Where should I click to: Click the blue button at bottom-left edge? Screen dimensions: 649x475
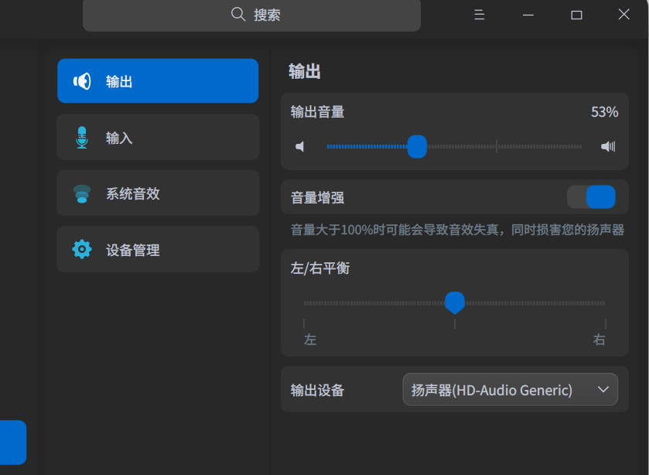[x=12, y=443]
